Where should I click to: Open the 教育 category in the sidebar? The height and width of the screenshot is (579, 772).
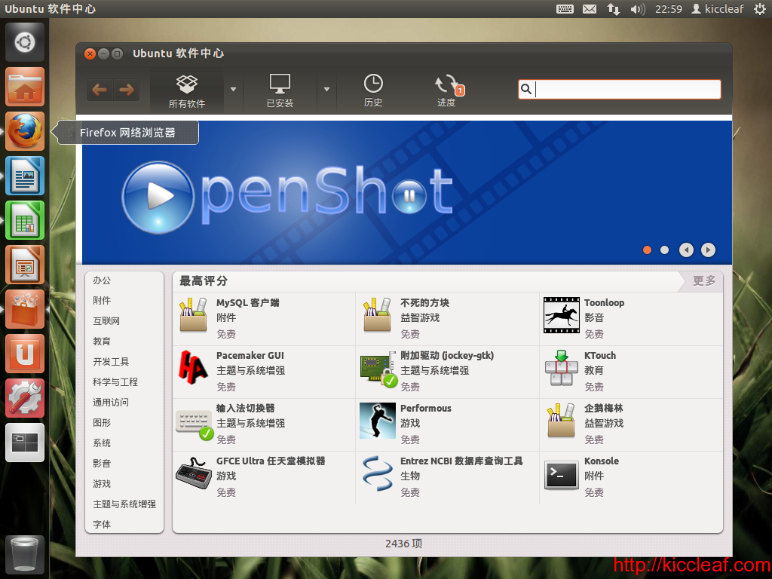[x=102, y=342]
